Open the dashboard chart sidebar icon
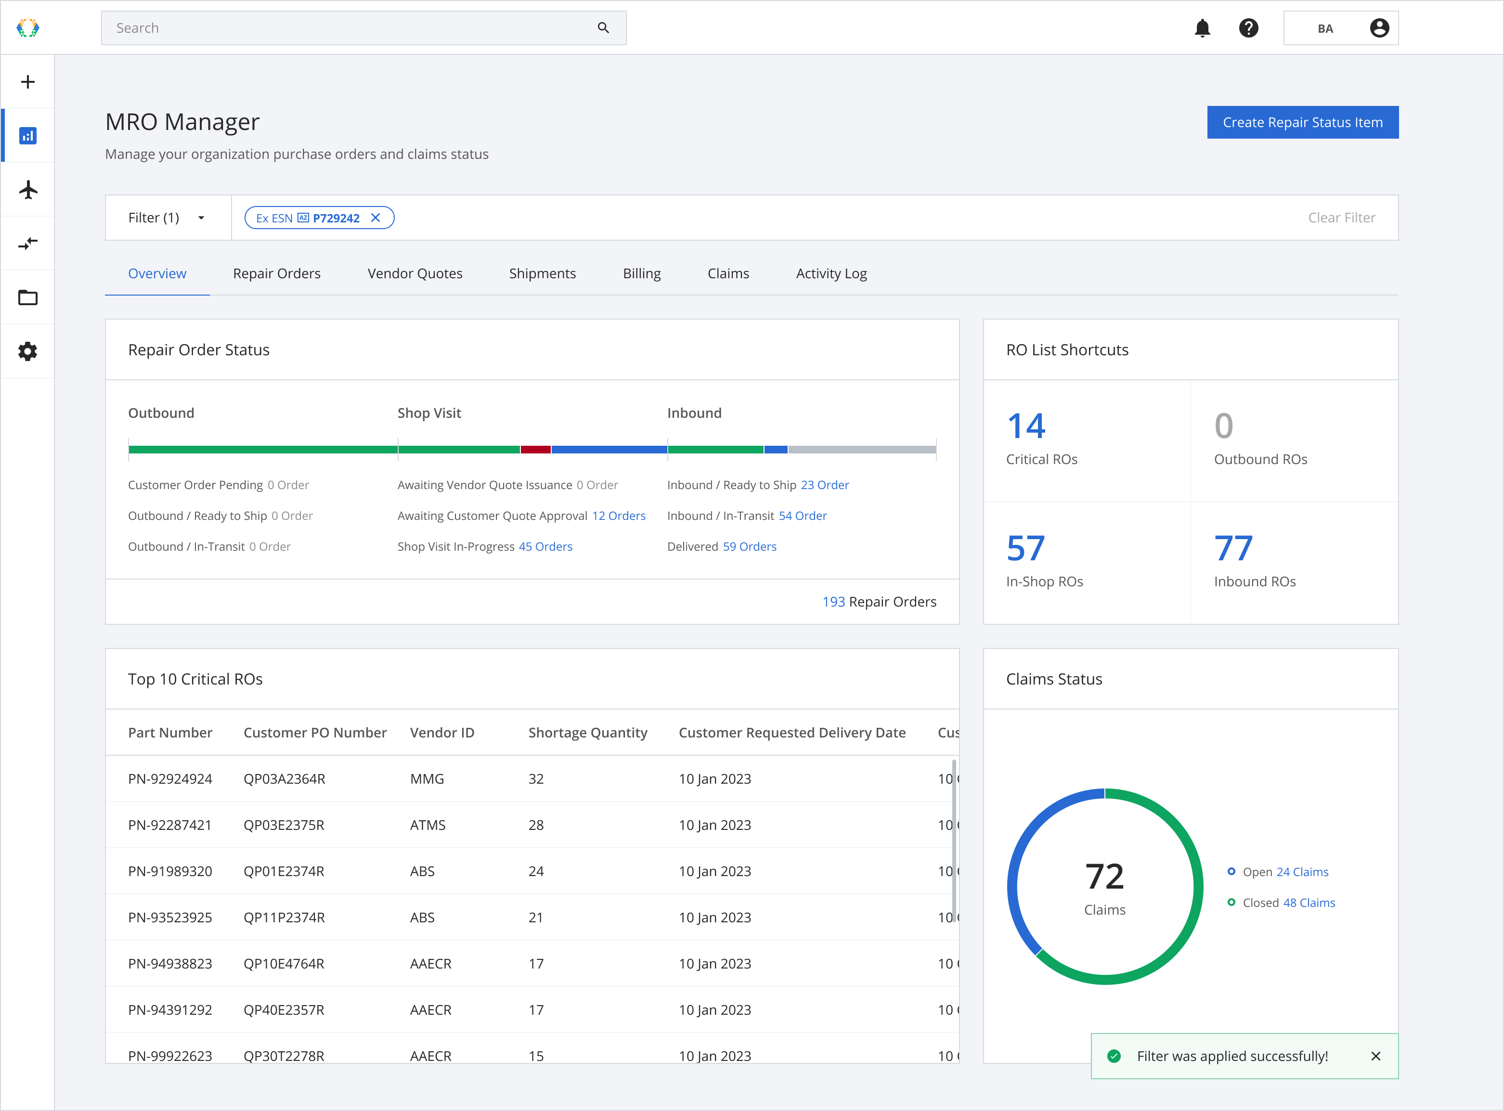 pos(27,136)
